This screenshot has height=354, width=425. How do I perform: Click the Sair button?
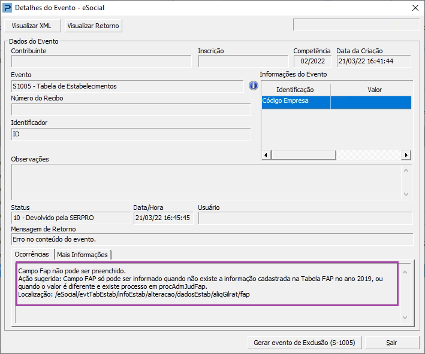click(392, 343)
